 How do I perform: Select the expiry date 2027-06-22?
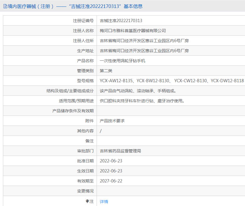pyautogui.click(x=111, y=181)
